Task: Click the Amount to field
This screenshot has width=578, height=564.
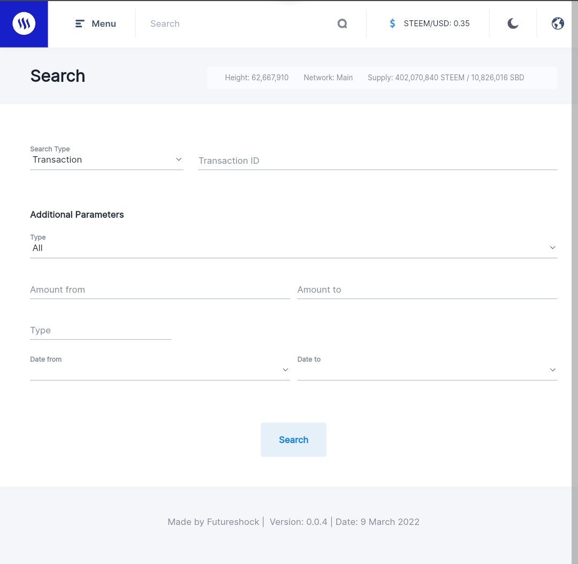Action: 427,289
